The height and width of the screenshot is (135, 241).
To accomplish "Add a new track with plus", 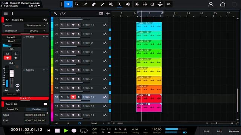I will pyautogui.click(x=108, y=14).
